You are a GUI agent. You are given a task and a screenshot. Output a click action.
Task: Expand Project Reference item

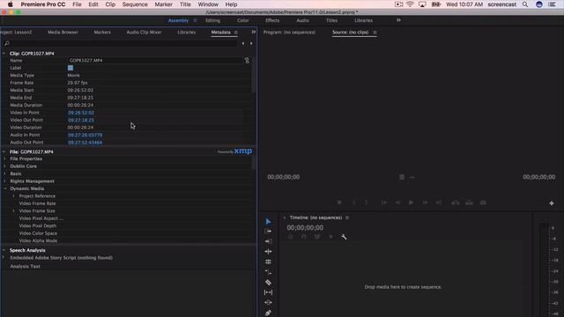tap(14, 195)
